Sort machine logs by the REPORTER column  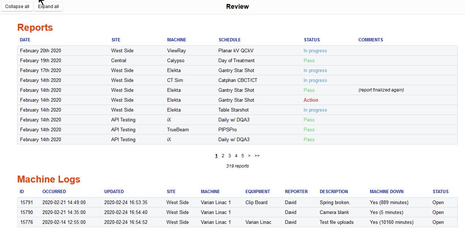coord(296,191)
